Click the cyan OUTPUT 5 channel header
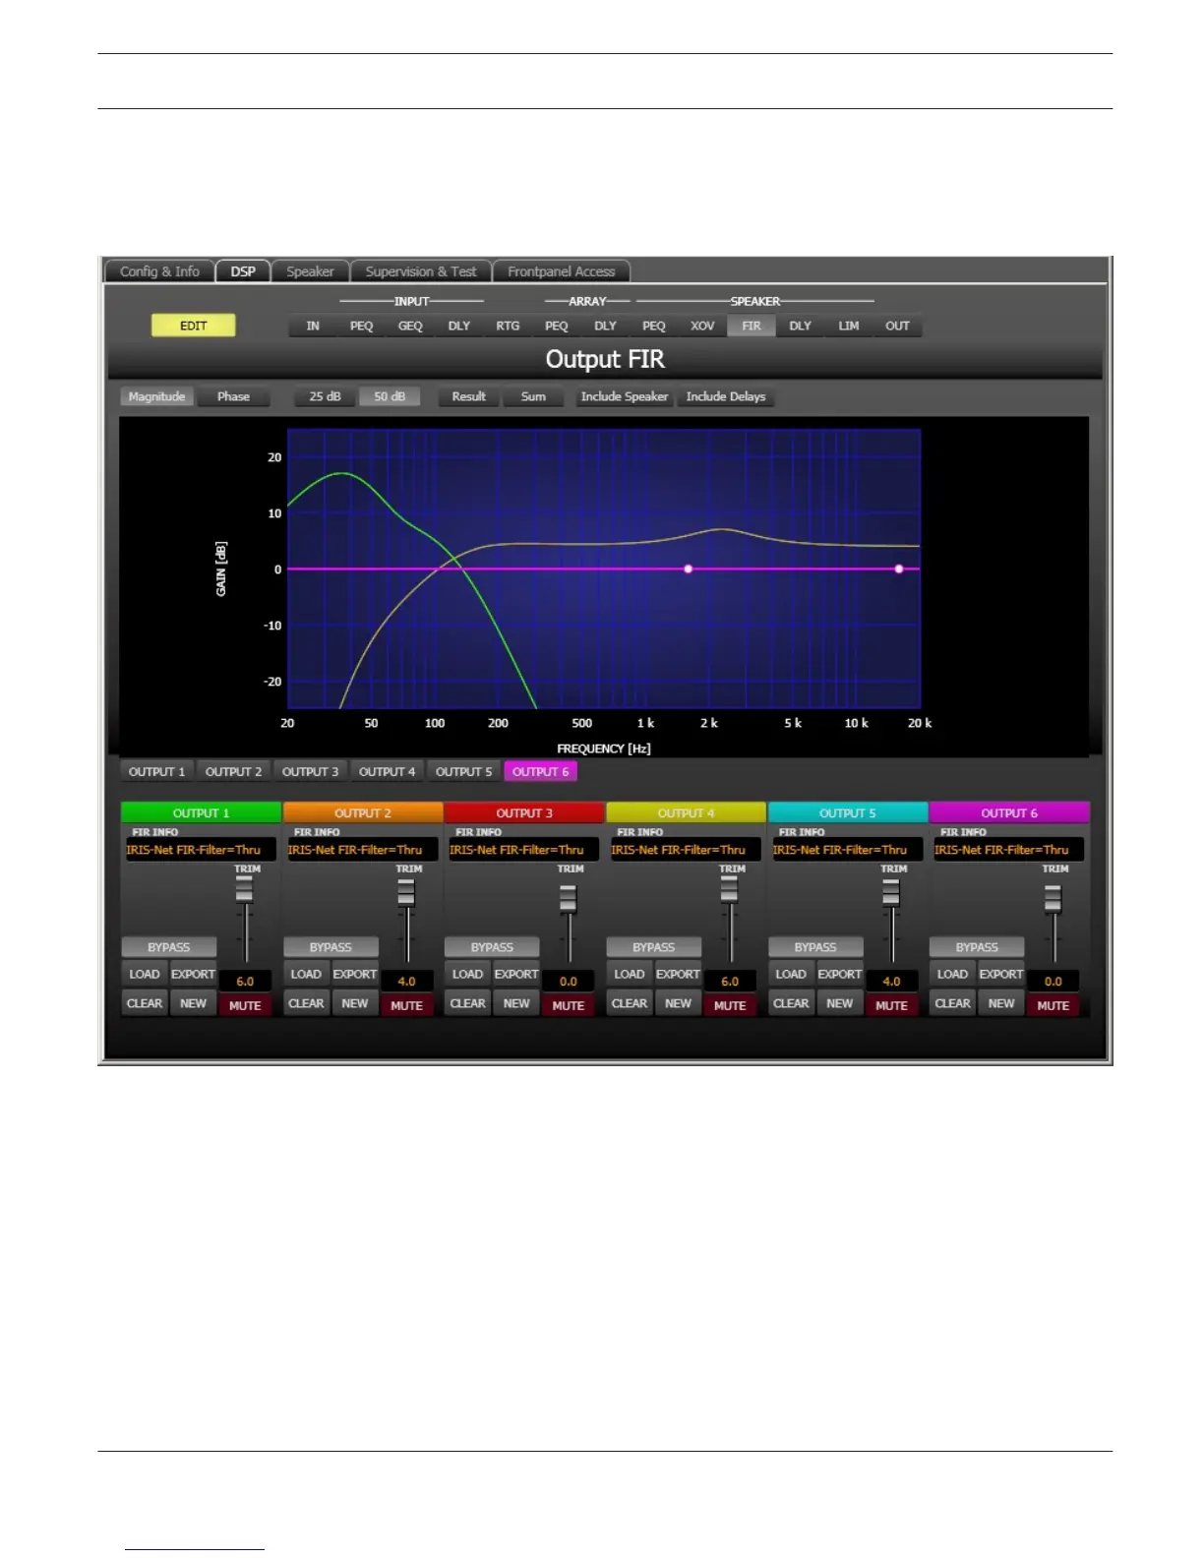This screenshot has width=1204, height=1558. pyautogui.click(x=848, y=813)
